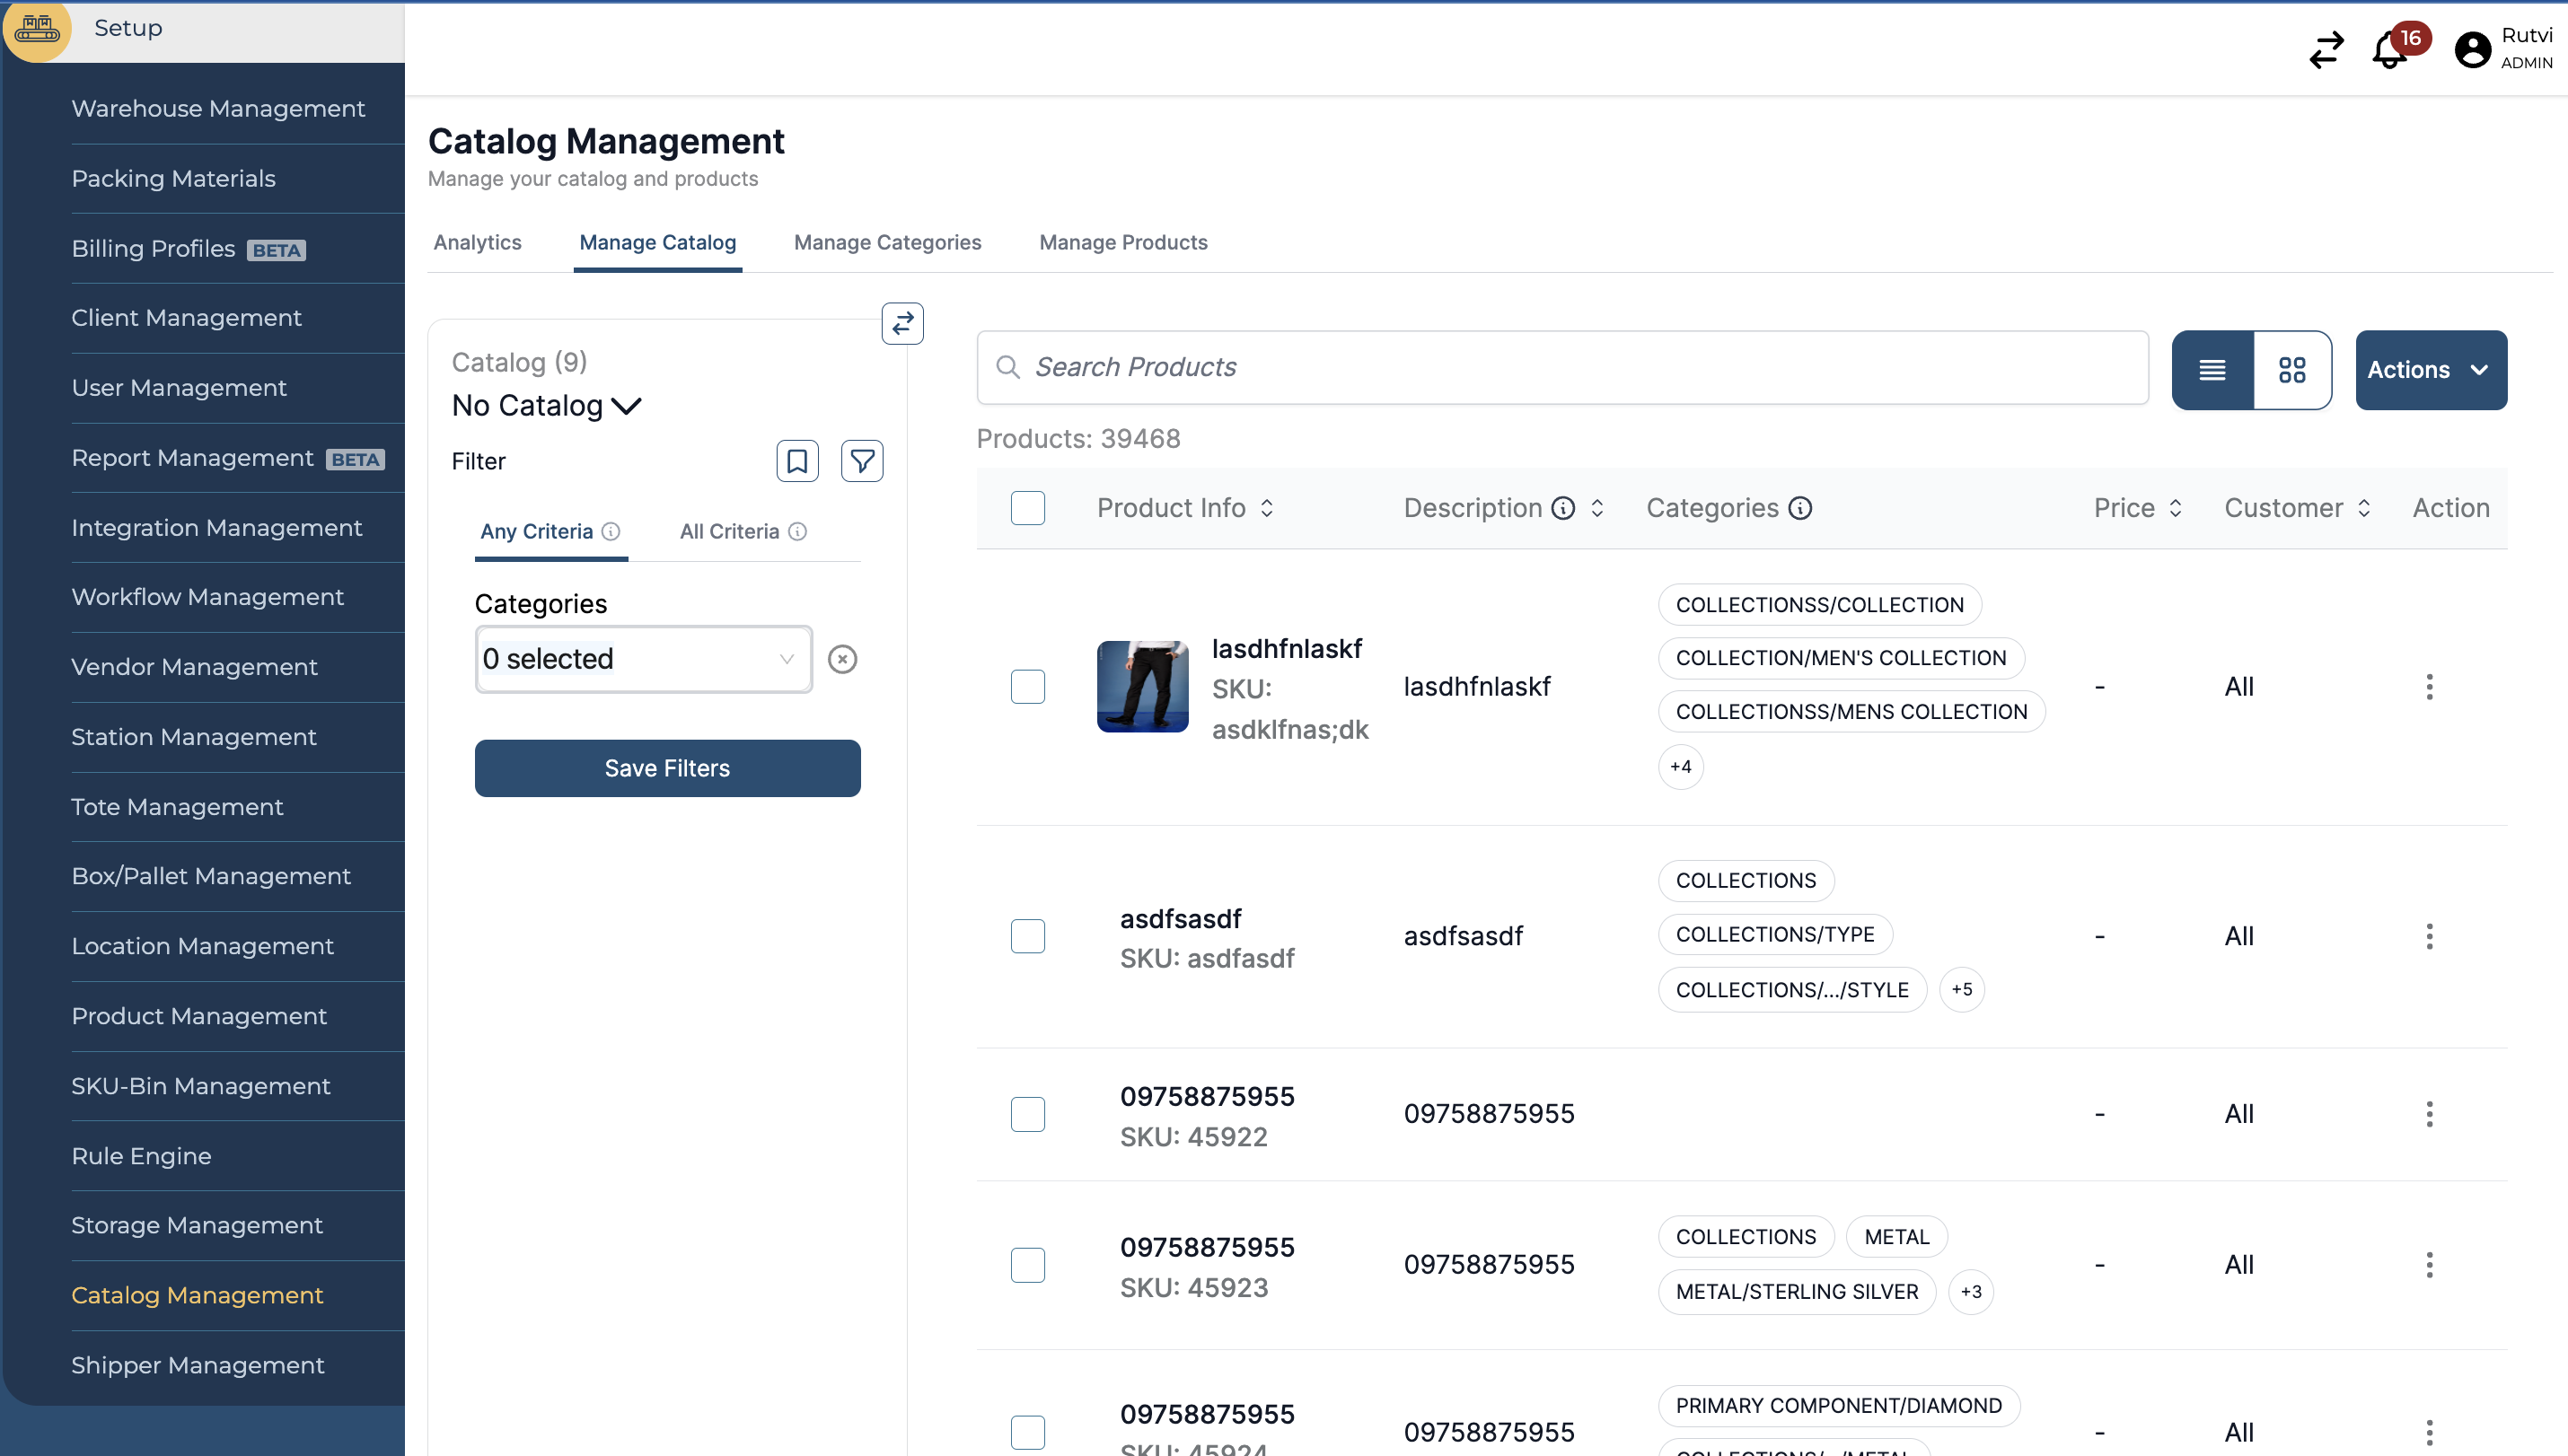The width and height of the screenshot is (2568, 1456).
Task: Toggle checkbox for lasdhfnlaskf product row
Action: [1026, 684]
